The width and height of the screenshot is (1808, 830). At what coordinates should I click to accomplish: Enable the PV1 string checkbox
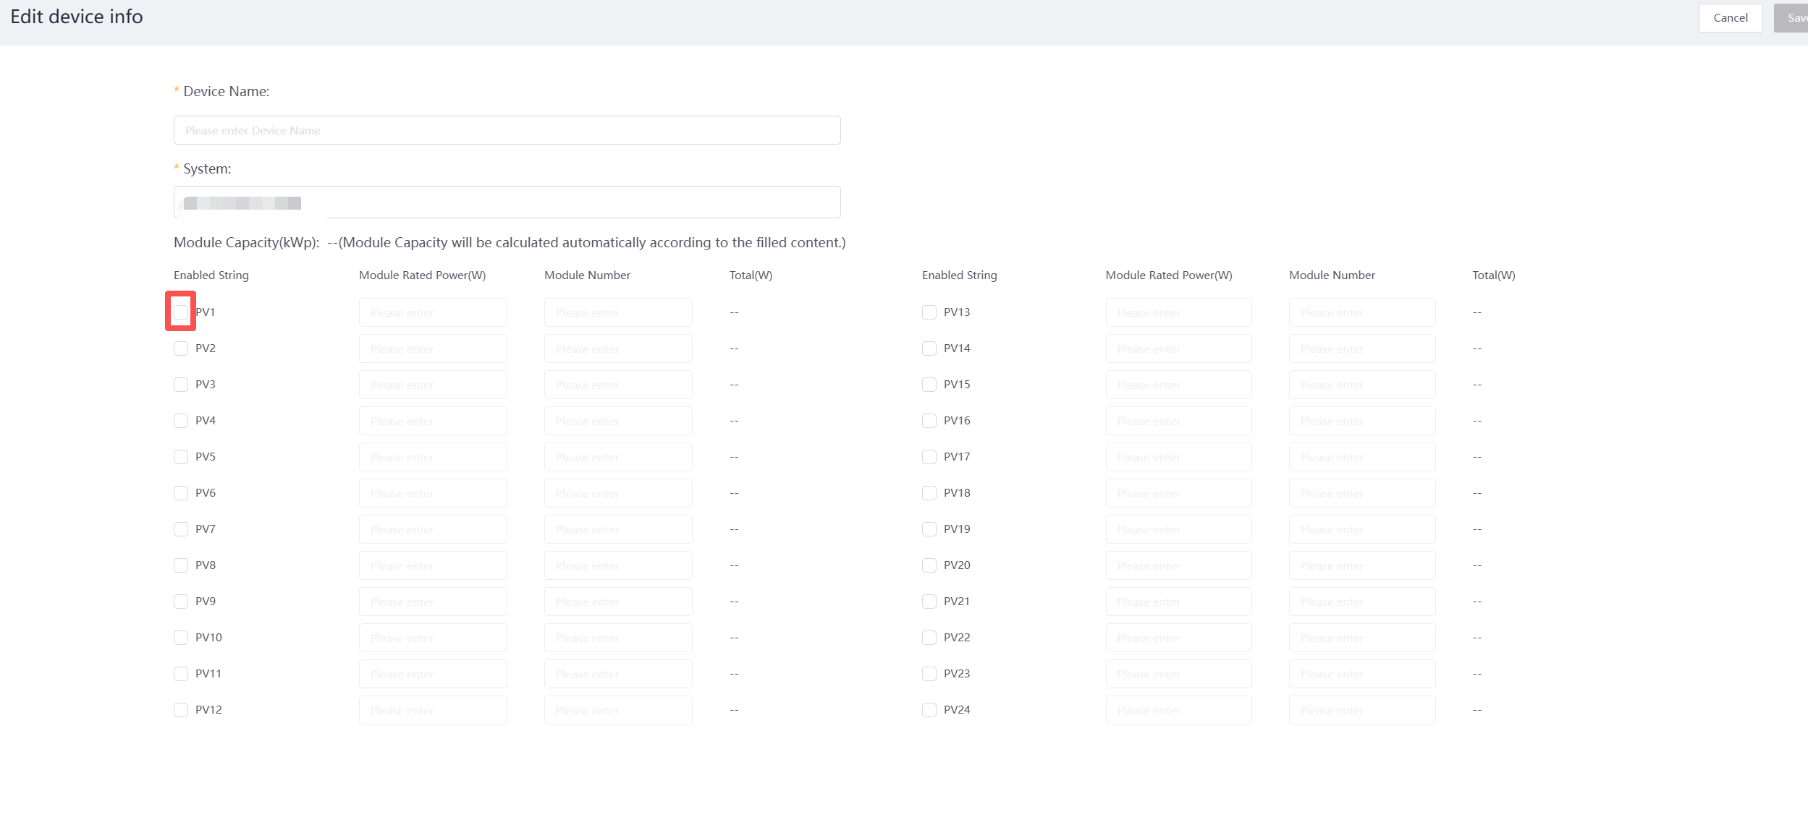click(x=181, y=312)
